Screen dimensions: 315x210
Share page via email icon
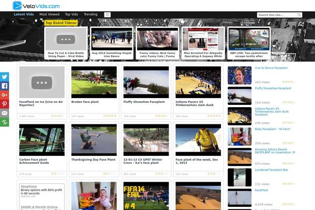click(4, 113)
